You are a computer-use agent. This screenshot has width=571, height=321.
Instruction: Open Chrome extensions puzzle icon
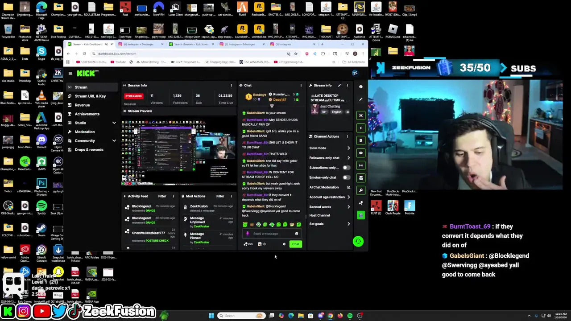point(323,53)
